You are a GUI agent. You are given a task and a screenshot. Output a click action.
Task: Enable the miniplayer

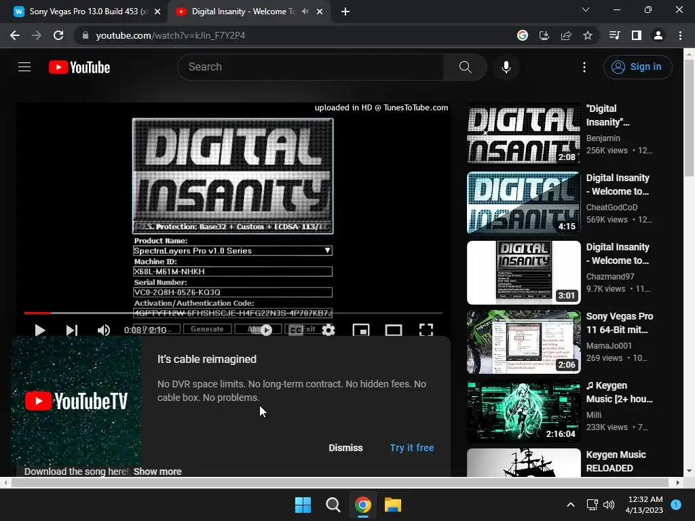click(x=361, y=330)
